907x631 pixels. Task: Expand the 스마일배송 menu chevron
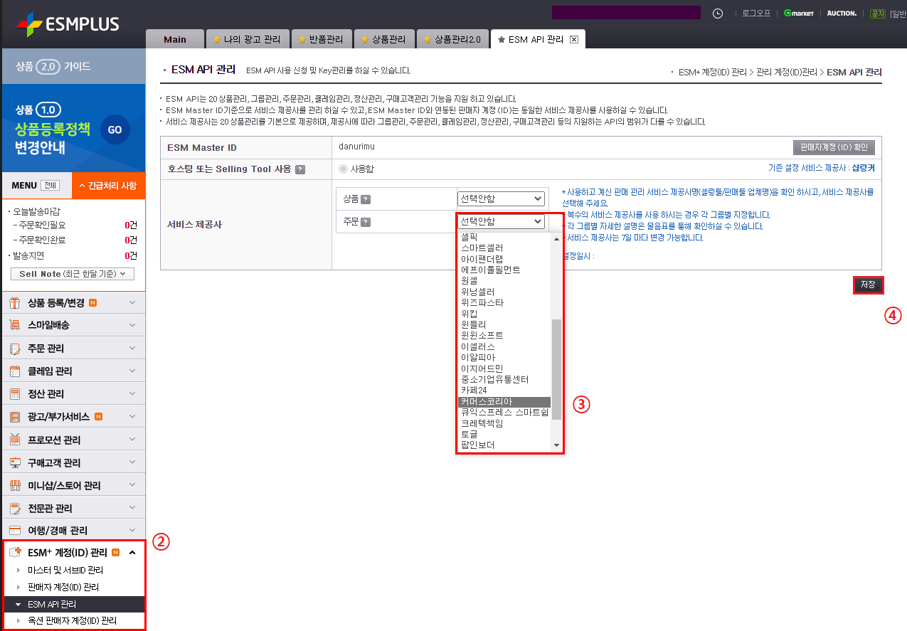coord(132,325)
